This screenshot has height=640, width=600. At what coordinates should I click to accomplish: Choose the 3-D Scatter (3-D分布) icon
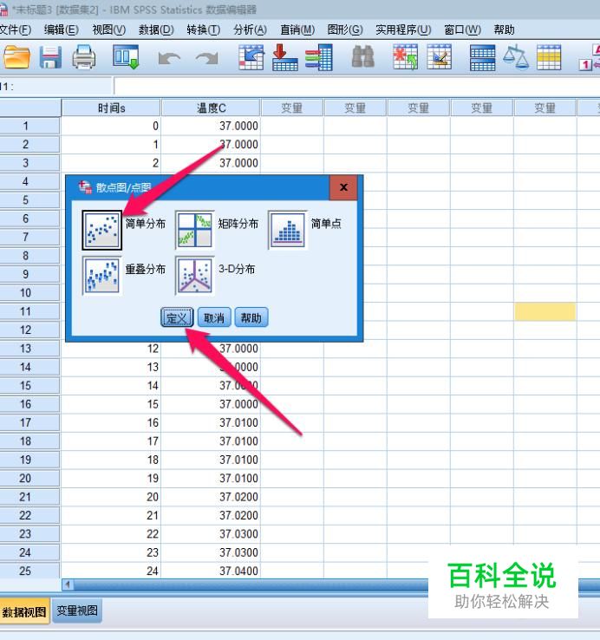tap(195, 276)
